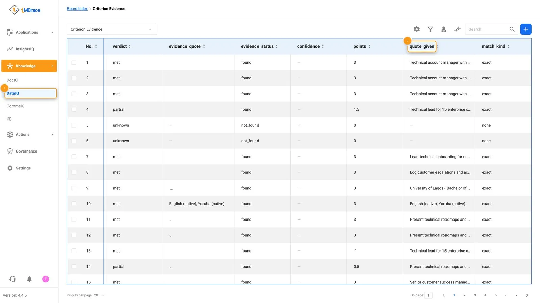The width and height of the screenshot is (540, 303).
Task: Sort by evidence_quote column arrows
Action: [x=204, y=47]
